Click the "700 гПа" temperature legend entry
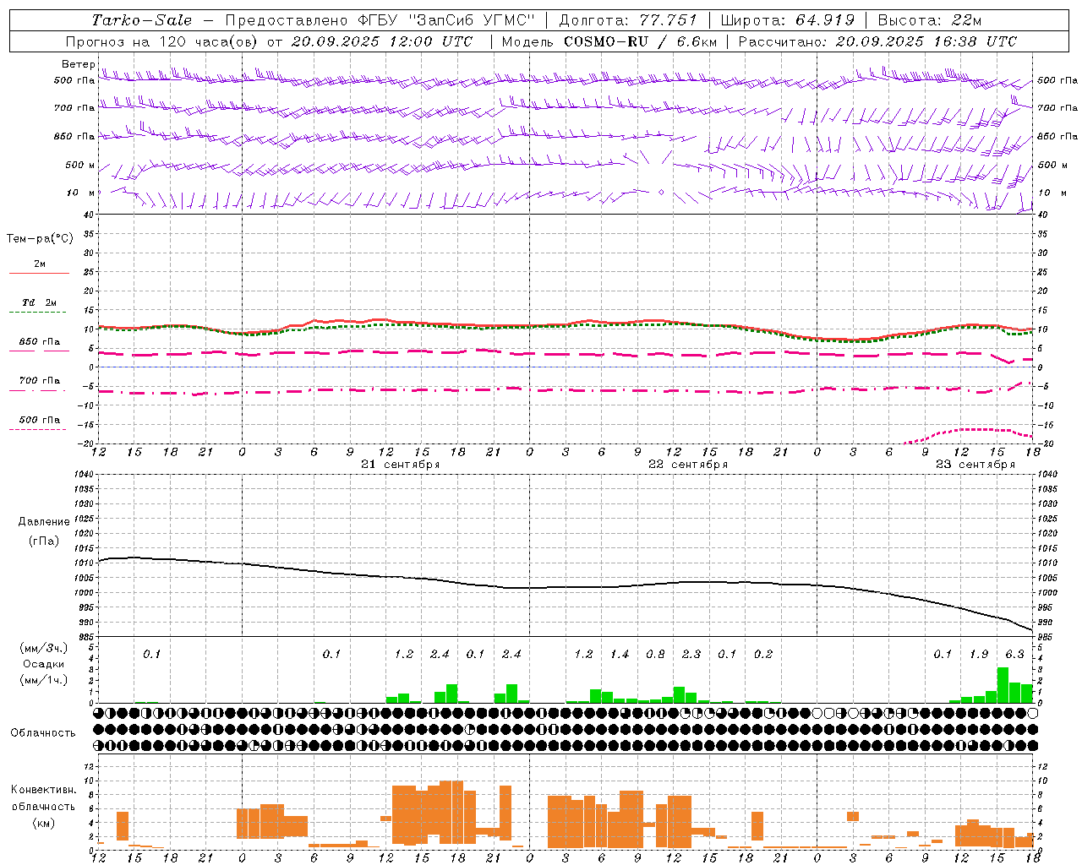 pyautogui.click(x=40, y=381)
